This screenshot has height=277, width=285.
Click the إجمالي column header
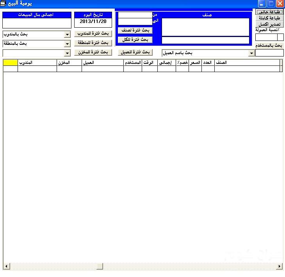[x=167, y=62]
